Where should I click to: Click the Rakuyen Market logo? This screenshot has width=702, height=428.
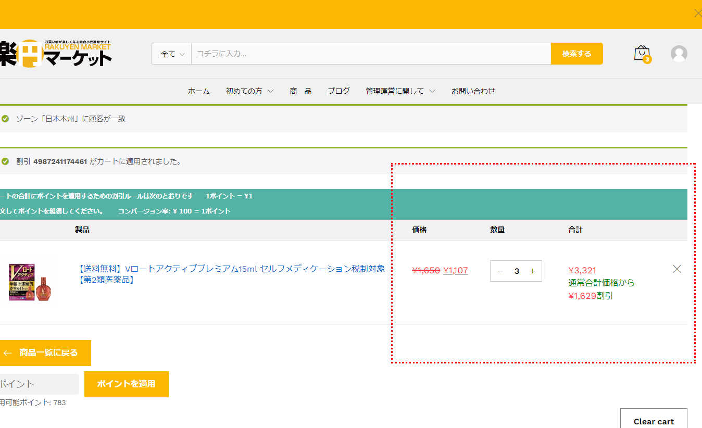[56, 53]
